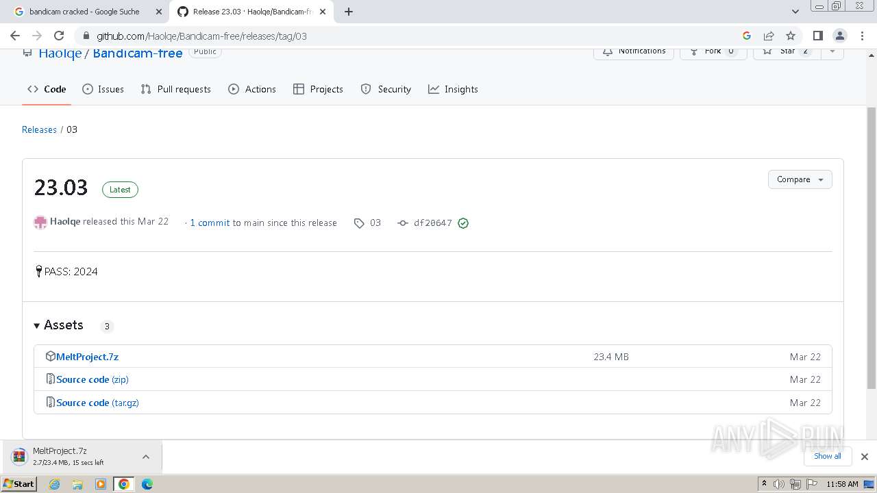Bookmark this page with the star icon
877x493 pixels.
click(x=791, y=36)
